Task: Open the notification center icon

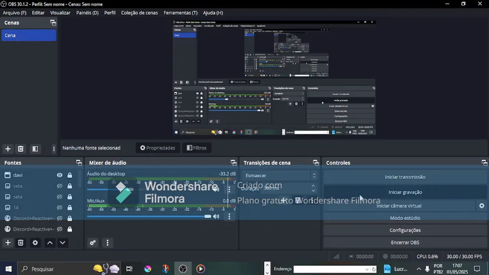Action: tap(477, 269)
